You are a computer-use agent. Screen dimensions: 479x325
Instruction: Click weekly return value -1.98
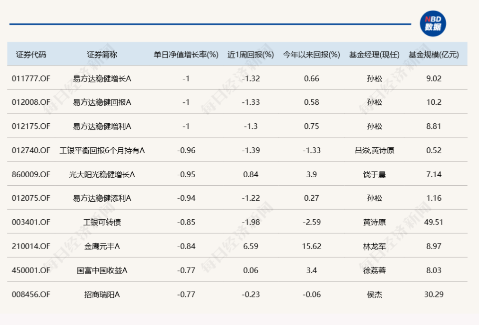pyautogui.click(x=251, y=222)
